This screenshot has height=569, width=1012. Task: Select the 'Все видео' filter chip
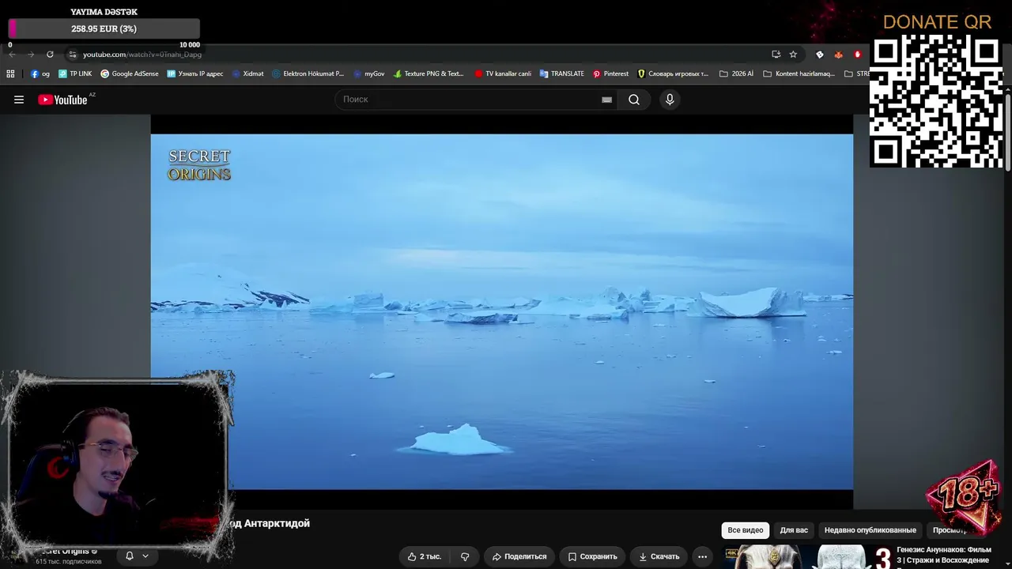746,530
